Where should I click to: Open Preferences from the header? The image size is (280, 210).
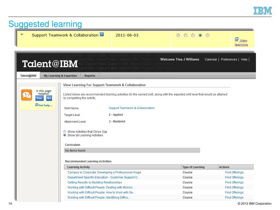229,59
